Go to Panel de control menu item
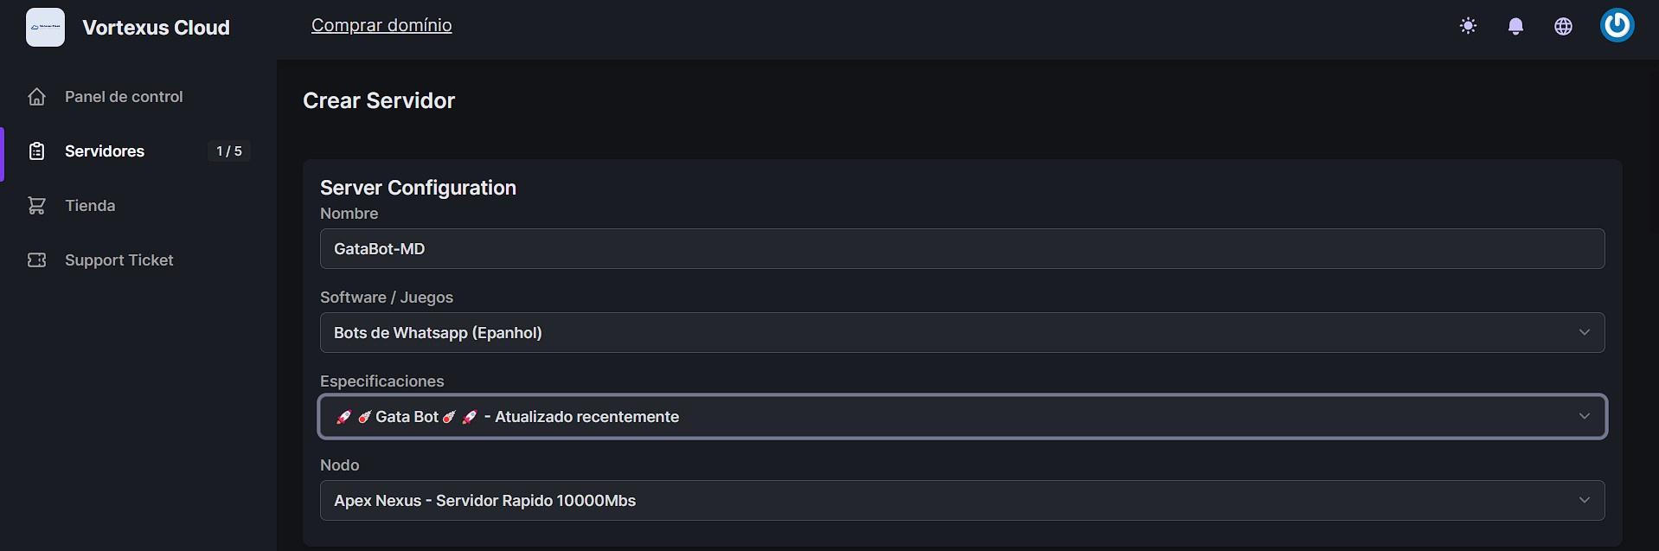This screenshot has width=1659, height=551. pos(124,96)
